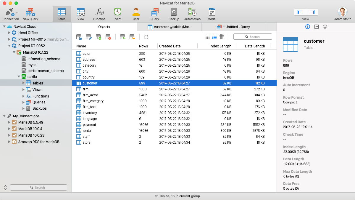Click the Export Wizard orange arrow icon
This screenshot has height=200, width=355.
click(132, 37)
